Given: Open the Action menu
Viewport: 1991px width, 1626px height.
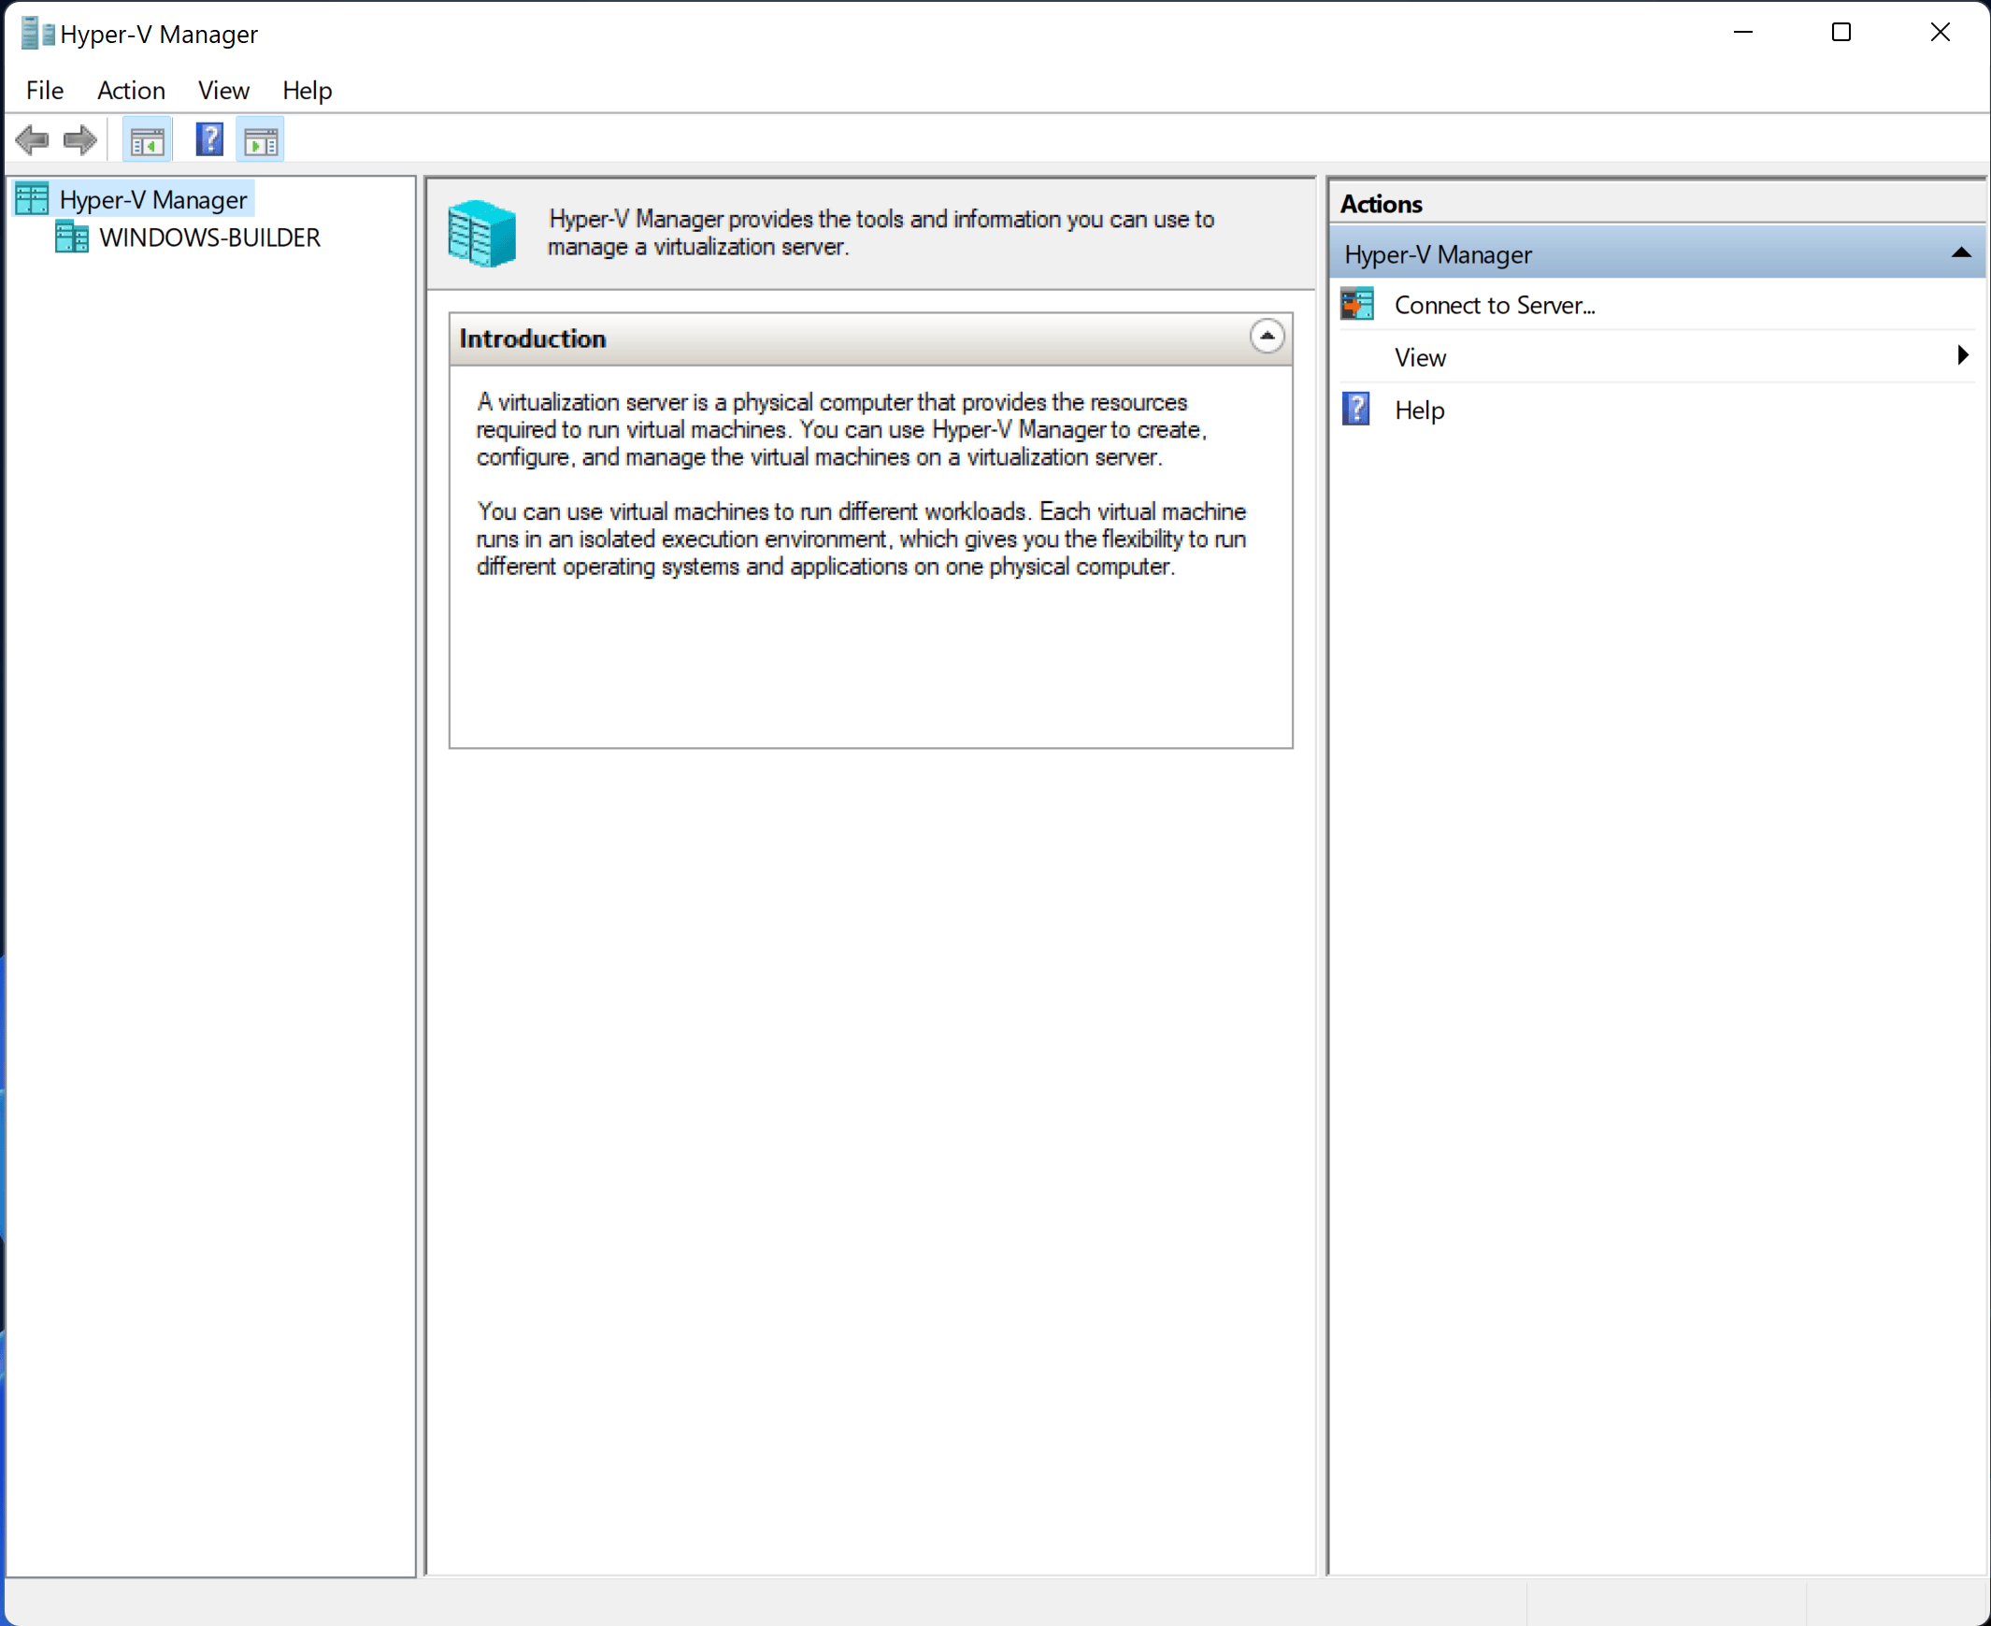Looking at the screenshot, I should pos(131,90).
